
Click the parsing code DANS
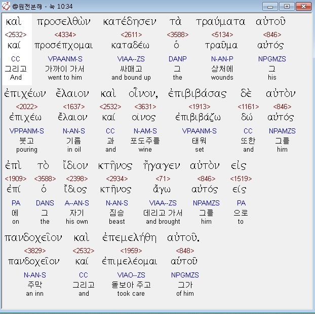coord(45,203)
